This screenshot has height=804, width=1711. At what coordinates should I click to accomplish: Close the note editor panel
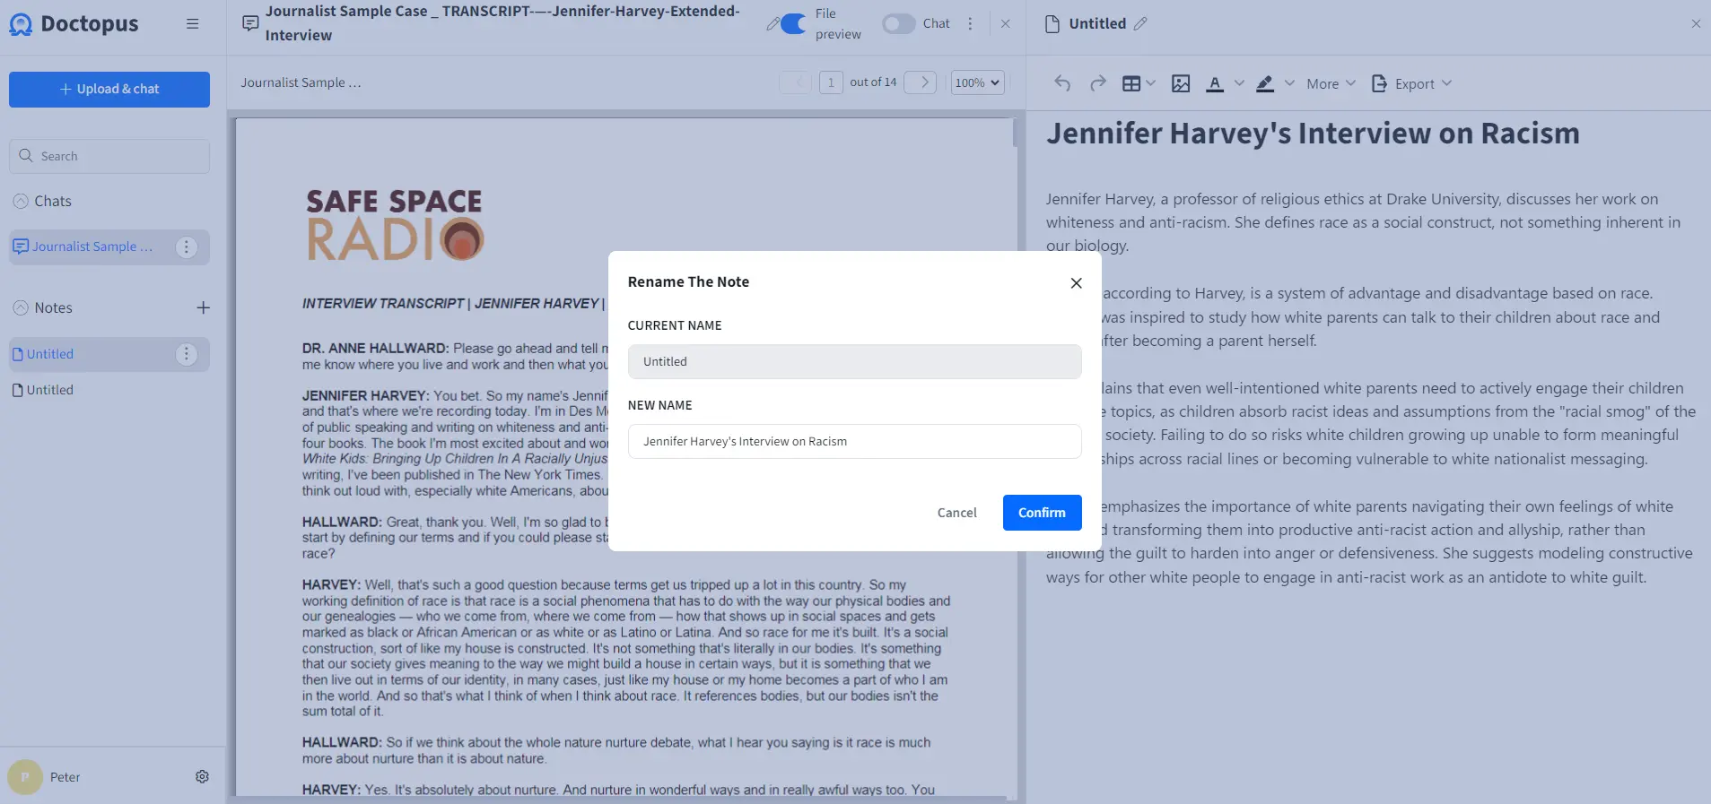pos(1696,24)
